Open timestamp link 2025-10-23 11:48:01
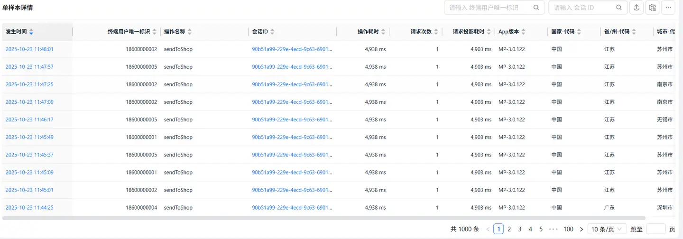 click(x=29, y=49)
